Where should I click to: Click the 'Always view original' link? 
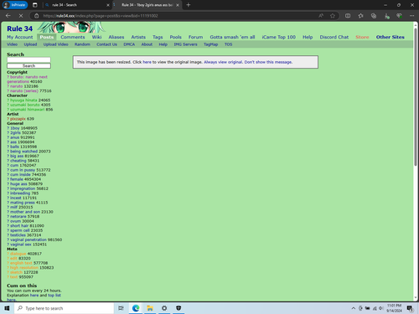click(223, 62)
